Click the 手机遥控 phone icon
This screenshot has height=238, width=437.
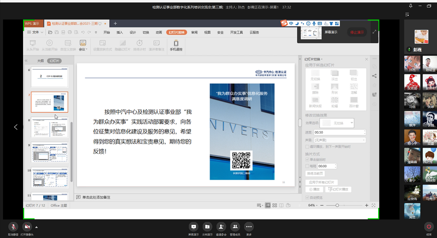coord(176,43)
